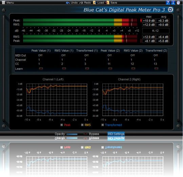Click the bottom Peak level meter bar
Screen dimensions: 183x177
pyautogui.click(x=80, y=41)
